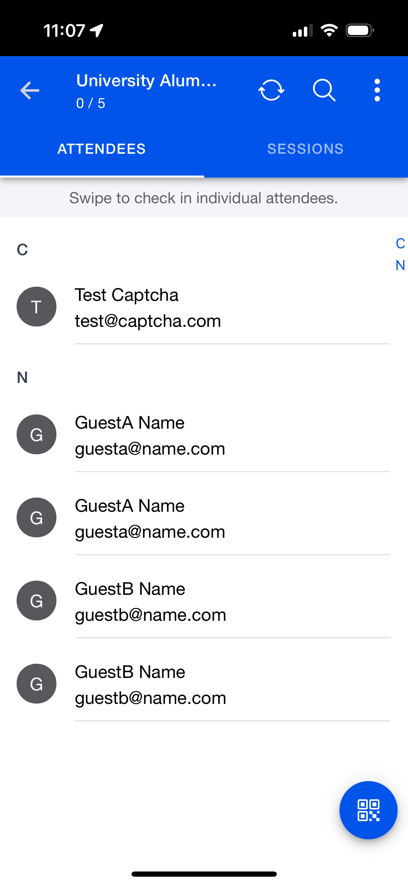Tap the Test Captcha avatar circle

(37, 307)
